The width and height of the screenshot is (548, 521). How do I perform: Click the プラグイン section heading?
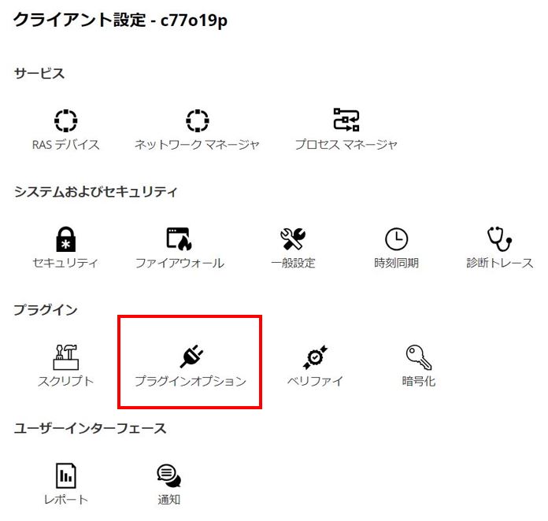point(46,309)
